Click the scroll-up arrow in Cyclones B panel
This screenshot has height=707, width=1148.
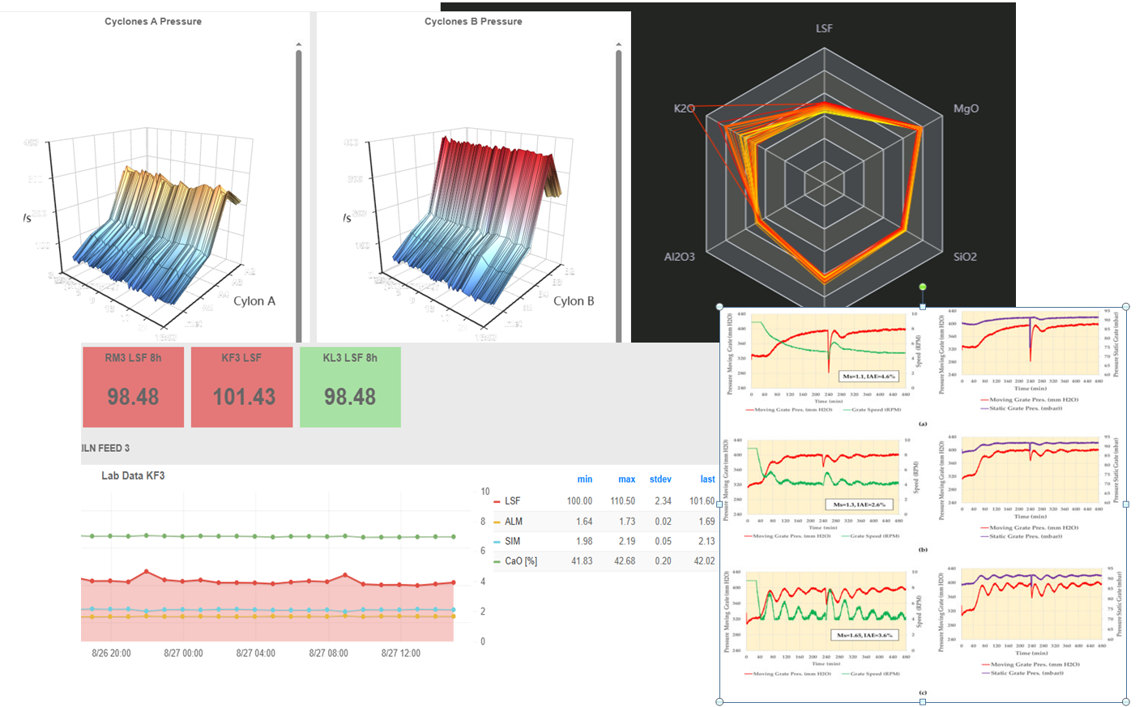(618, 45)
